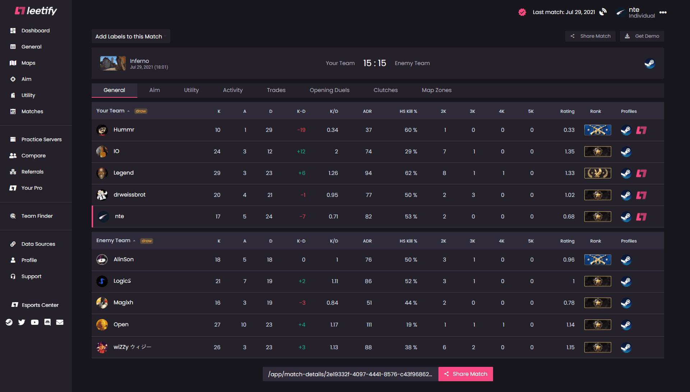690x392 pixels.
Task: Switch to the Clutches tab
Action: pos(385,90)
